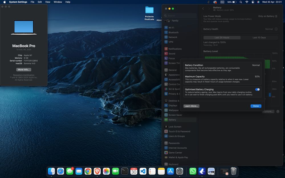Screen dimensions: 285x178
Task: Click the Learn More button in dialog
Action: (191, 106)
